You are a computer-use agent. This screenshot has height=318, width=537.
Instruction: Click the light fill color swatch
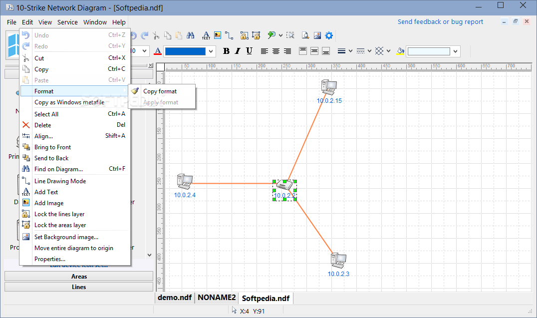(428, 51)
